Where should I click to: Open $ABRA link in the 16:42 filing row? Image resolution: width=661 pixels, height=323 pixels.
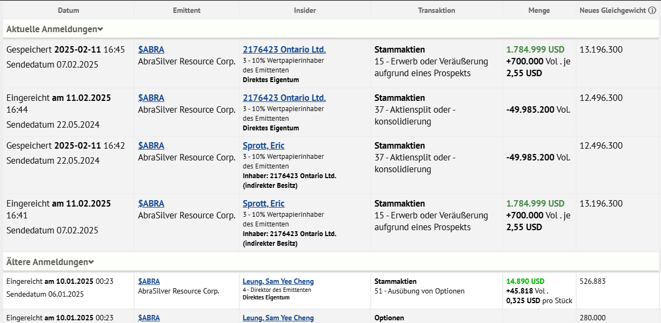(x=151, y=145)
